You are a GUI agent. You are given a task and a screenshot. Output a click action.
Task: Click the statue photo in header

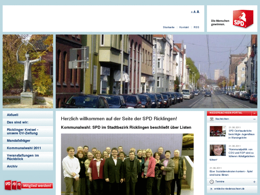point(28,71)
